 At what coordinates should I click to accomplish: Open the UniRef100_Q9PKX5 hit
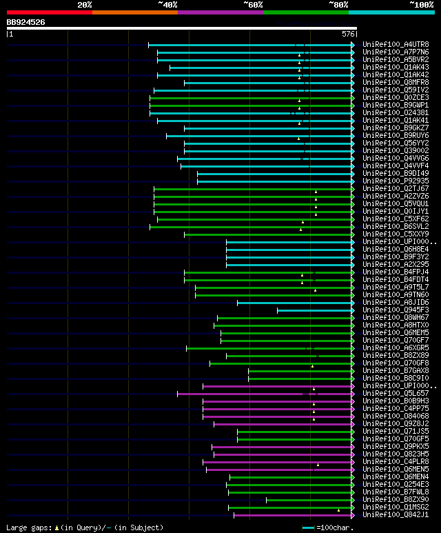coord(396,446)
